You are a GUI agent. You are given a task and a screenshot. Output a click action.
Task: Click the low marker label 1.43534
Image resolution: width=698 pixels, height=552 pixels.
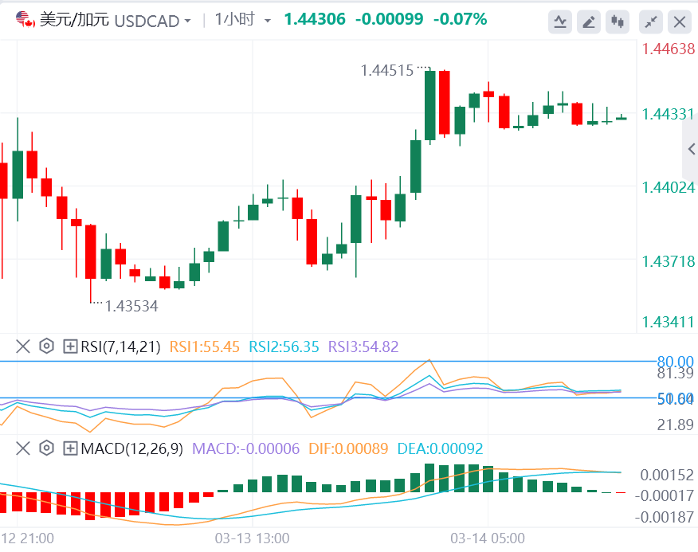(x=131, y=307)
